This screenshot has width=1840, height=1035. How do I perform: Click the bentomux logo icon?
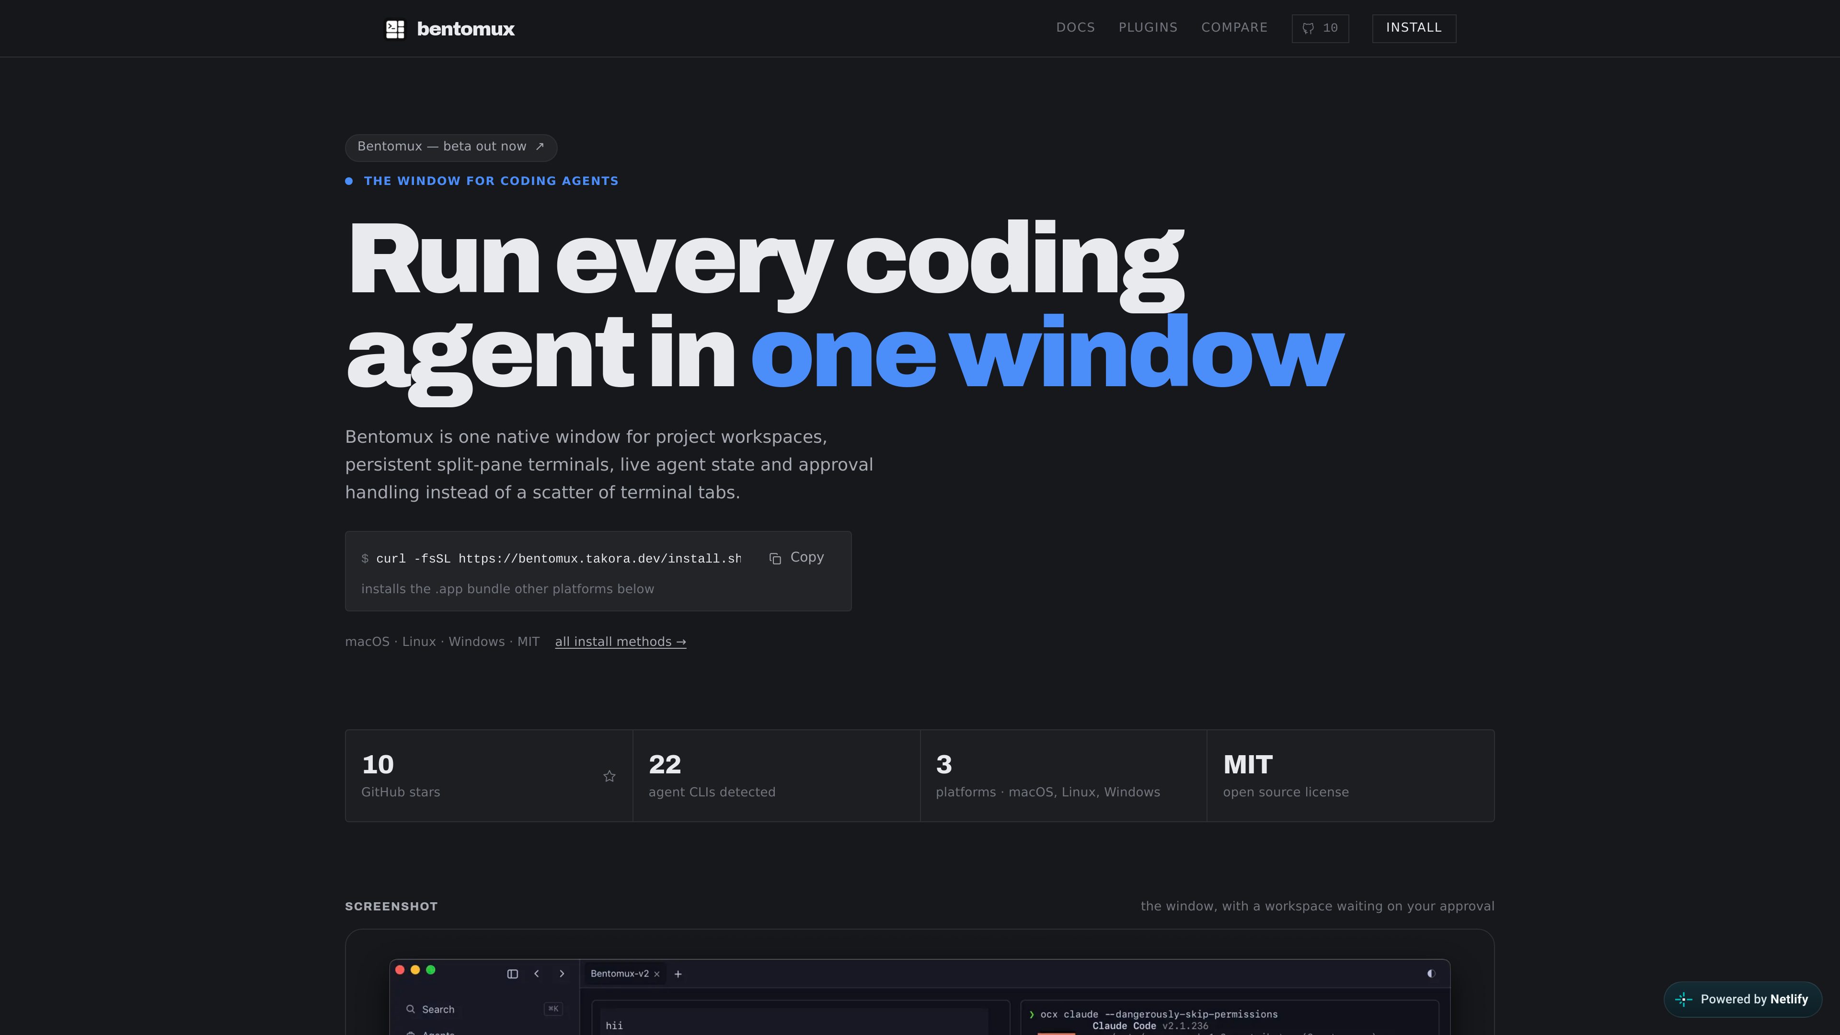(x=395, y=29)
